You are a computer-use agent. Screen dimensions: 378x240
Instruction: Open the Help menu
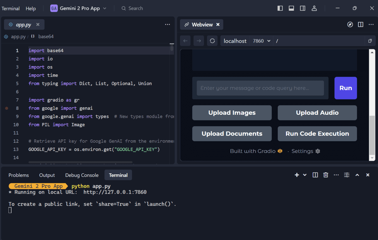(x=31, y=8)
